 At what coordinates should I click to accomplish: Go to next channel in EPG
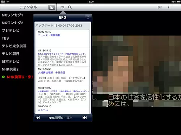[84, 118]
